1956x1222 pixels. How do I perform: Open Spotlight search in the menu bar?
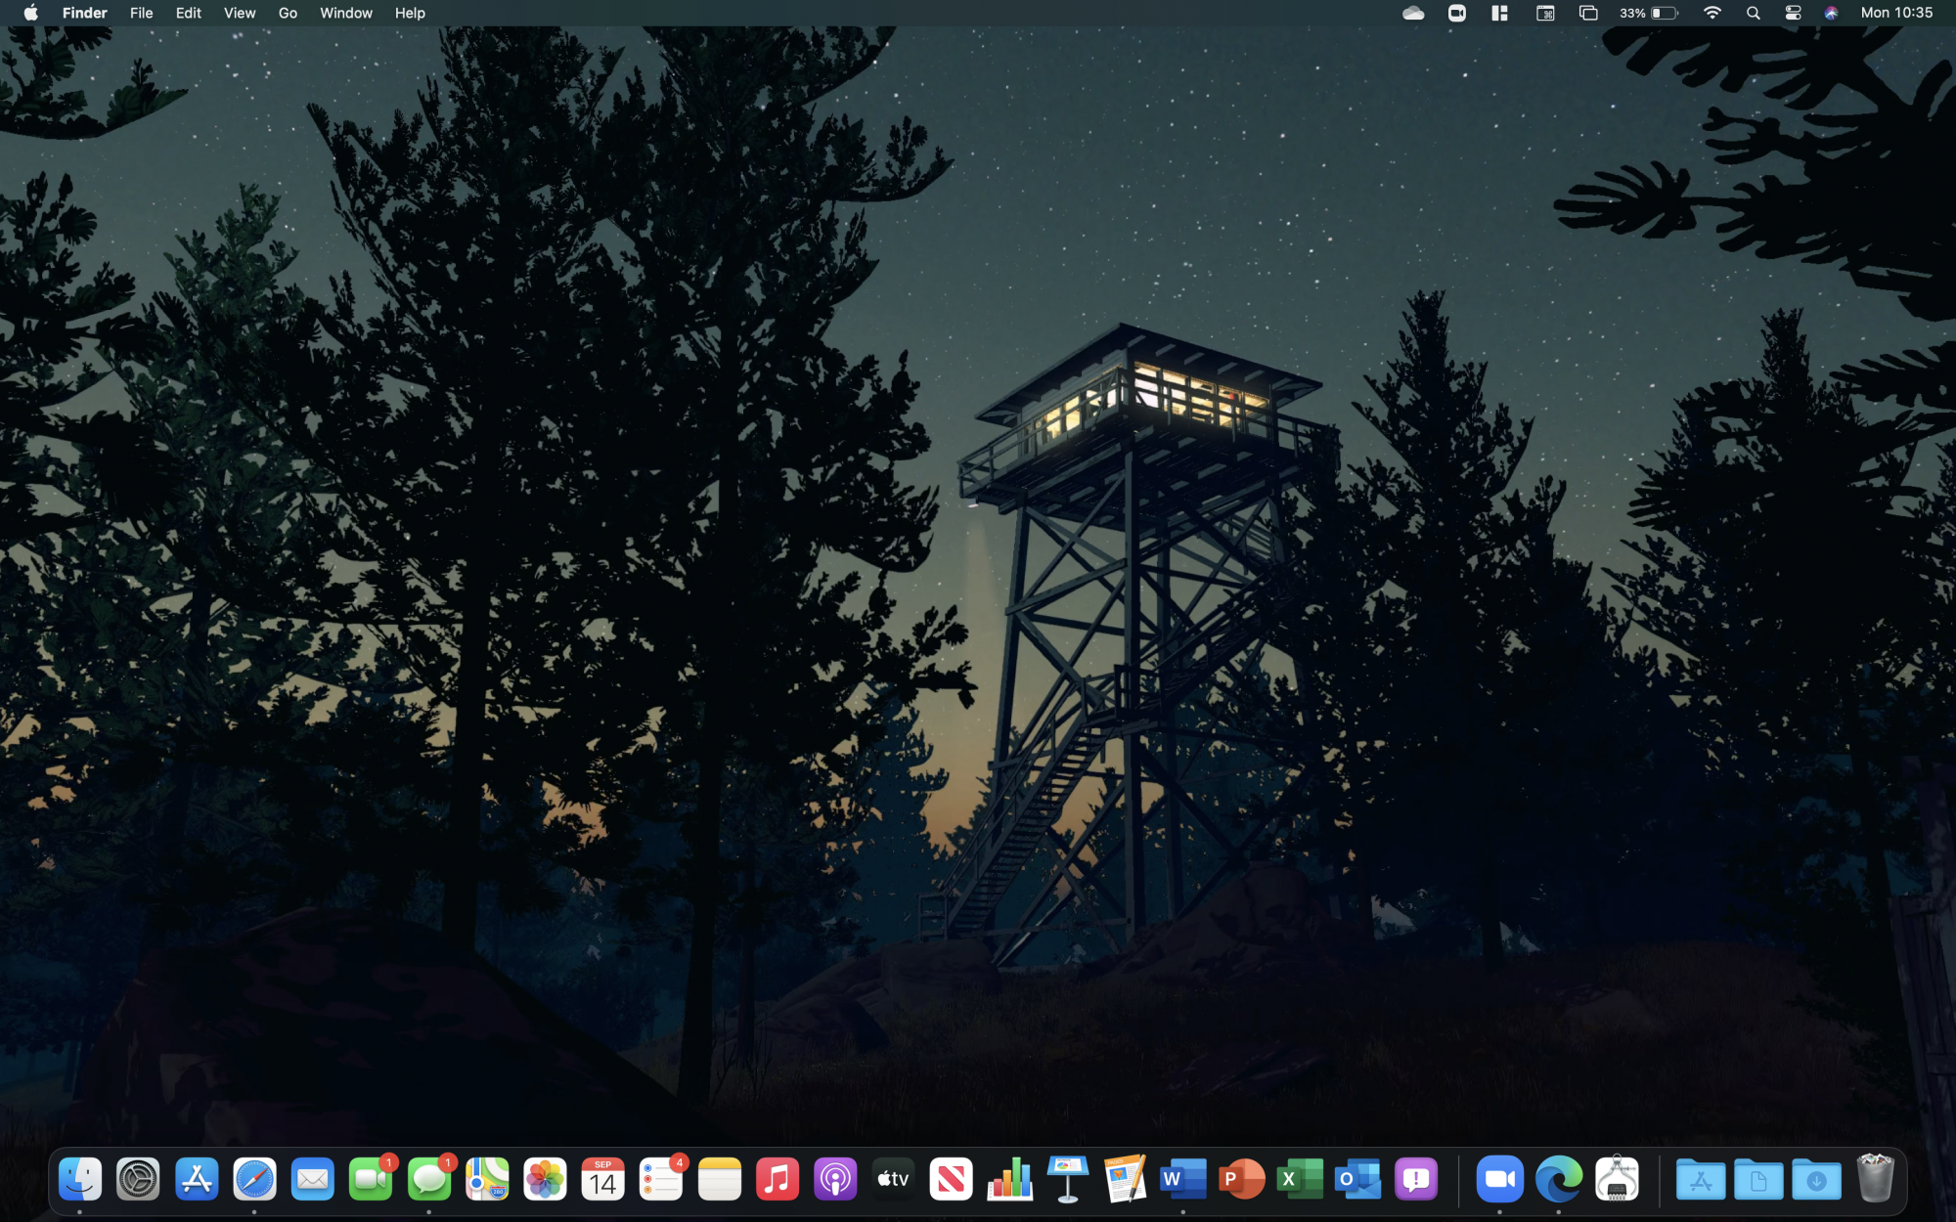tap(1754, 13)
